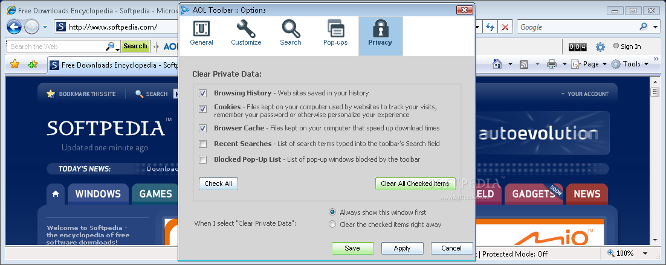Click the 004 pop-up blocked counter

coord(578,46)
